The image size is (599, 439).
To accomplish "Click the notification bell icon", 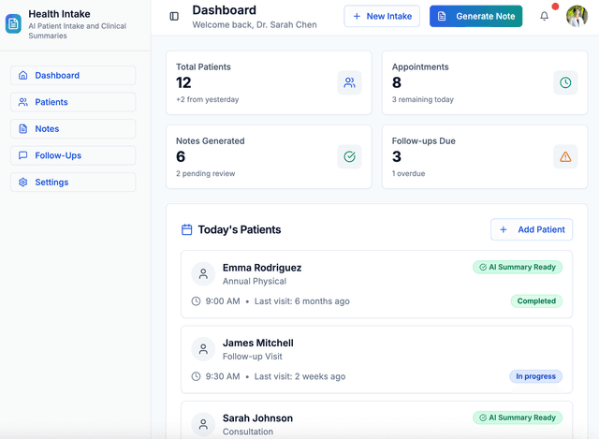I will (x=545, y=16).
